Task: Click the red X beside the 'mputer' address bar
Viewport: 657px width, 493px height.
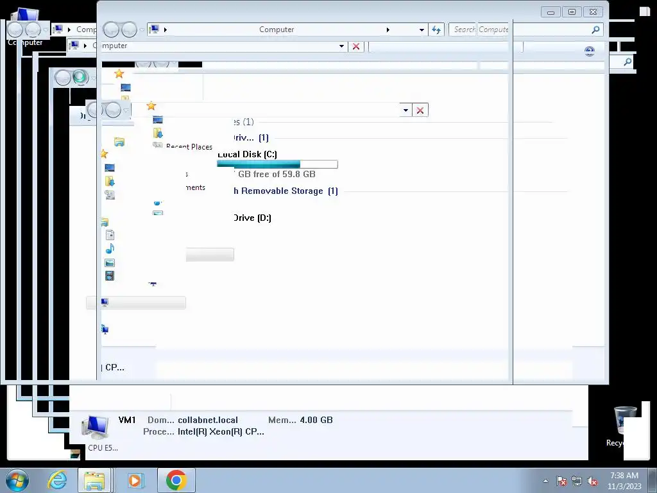Action: pyautogui.click(x=355, y=46)
